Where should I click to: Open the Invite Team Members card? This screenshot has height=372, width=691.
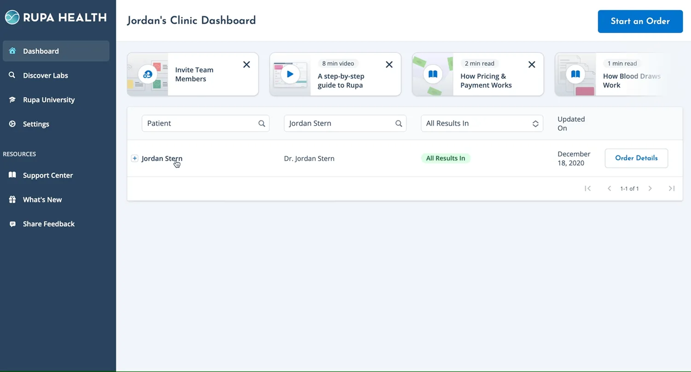point(193,74)
